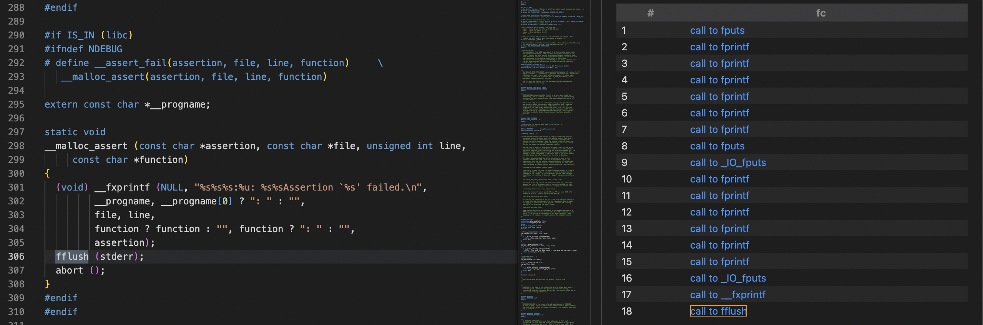Open the 'call to fprintf' link in row 6
This screenshot has width=983, height=325.
click(x=719, y=113)
